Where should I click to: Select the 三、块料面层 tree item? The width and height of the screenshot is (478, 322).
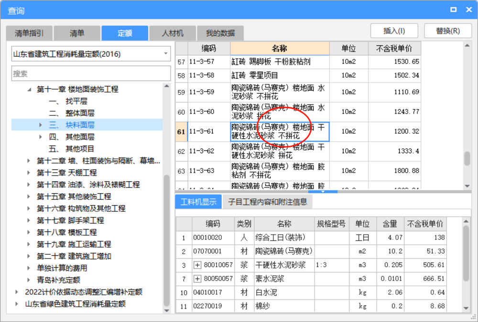point(72,125)
